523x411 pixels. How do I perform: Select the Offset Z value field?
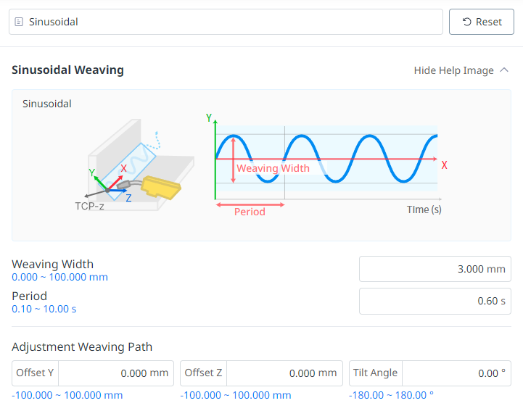tap(284, 373)
